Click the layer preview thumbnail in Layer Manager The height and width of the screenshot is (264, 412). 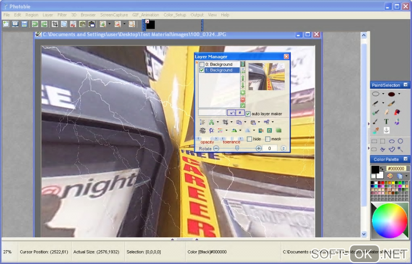click(x=267, y=77)
